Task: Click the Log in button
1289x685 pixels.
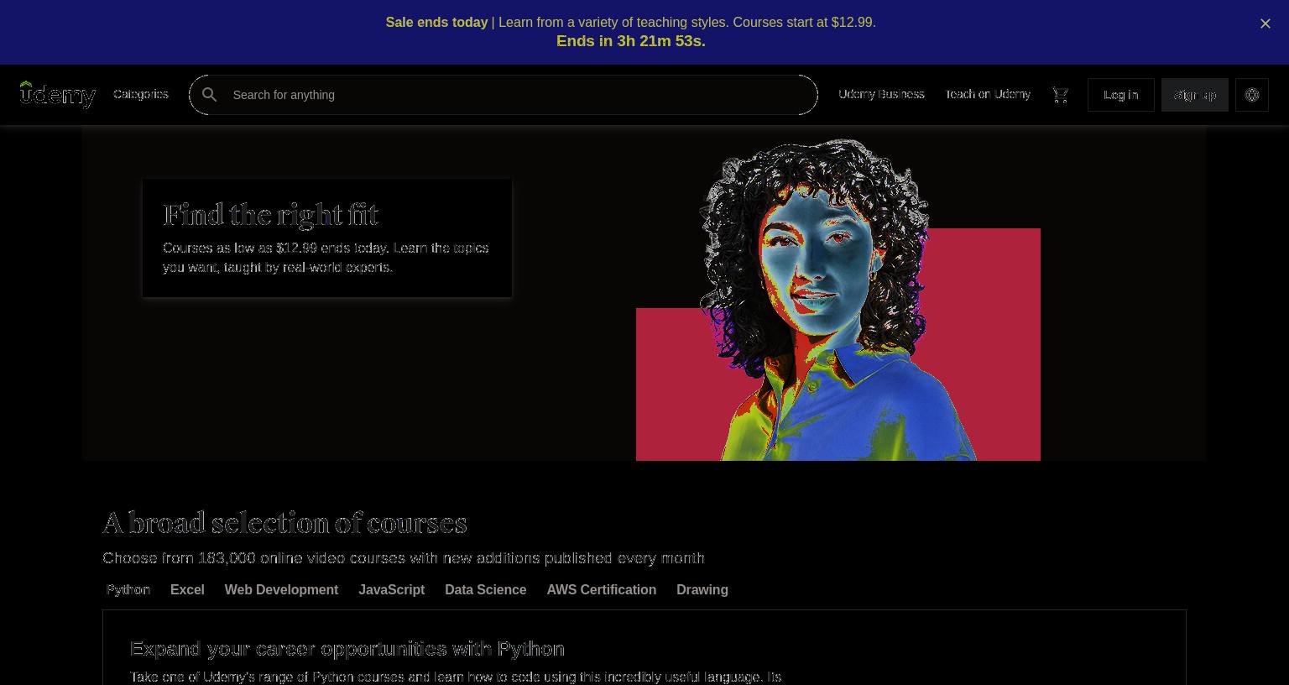Action: point(1121,95)
